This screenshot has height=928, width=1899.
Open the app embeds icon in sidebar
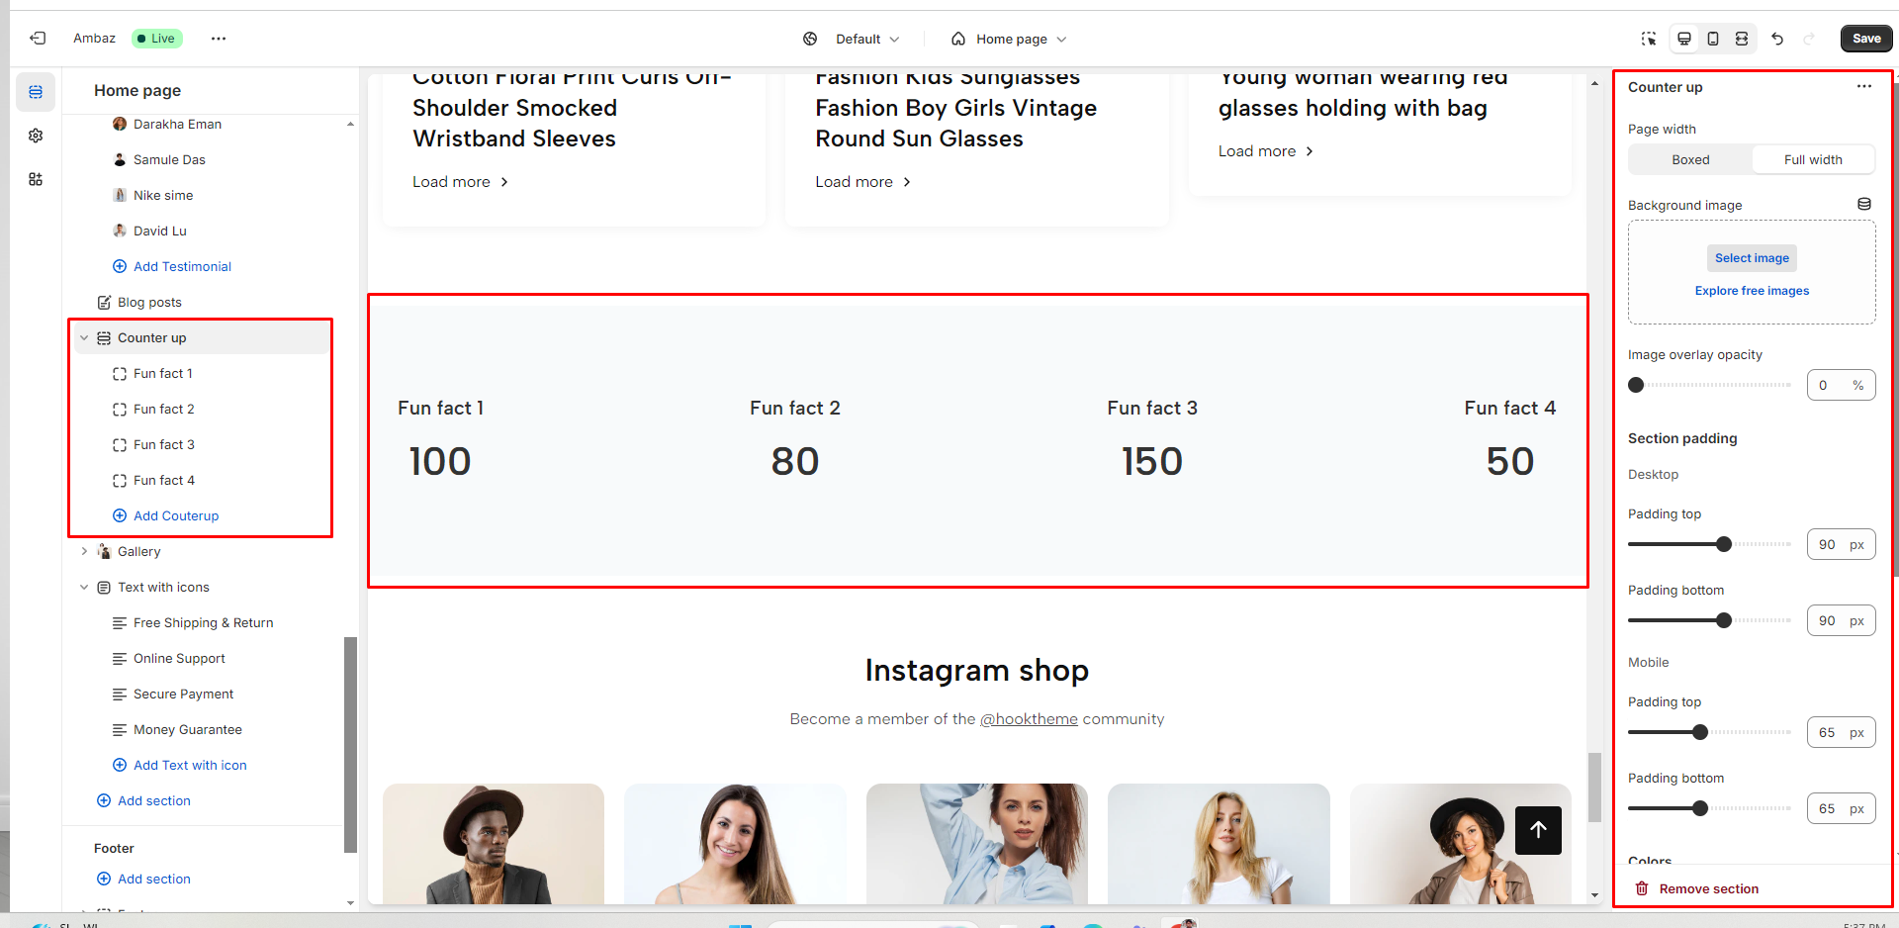36,179
